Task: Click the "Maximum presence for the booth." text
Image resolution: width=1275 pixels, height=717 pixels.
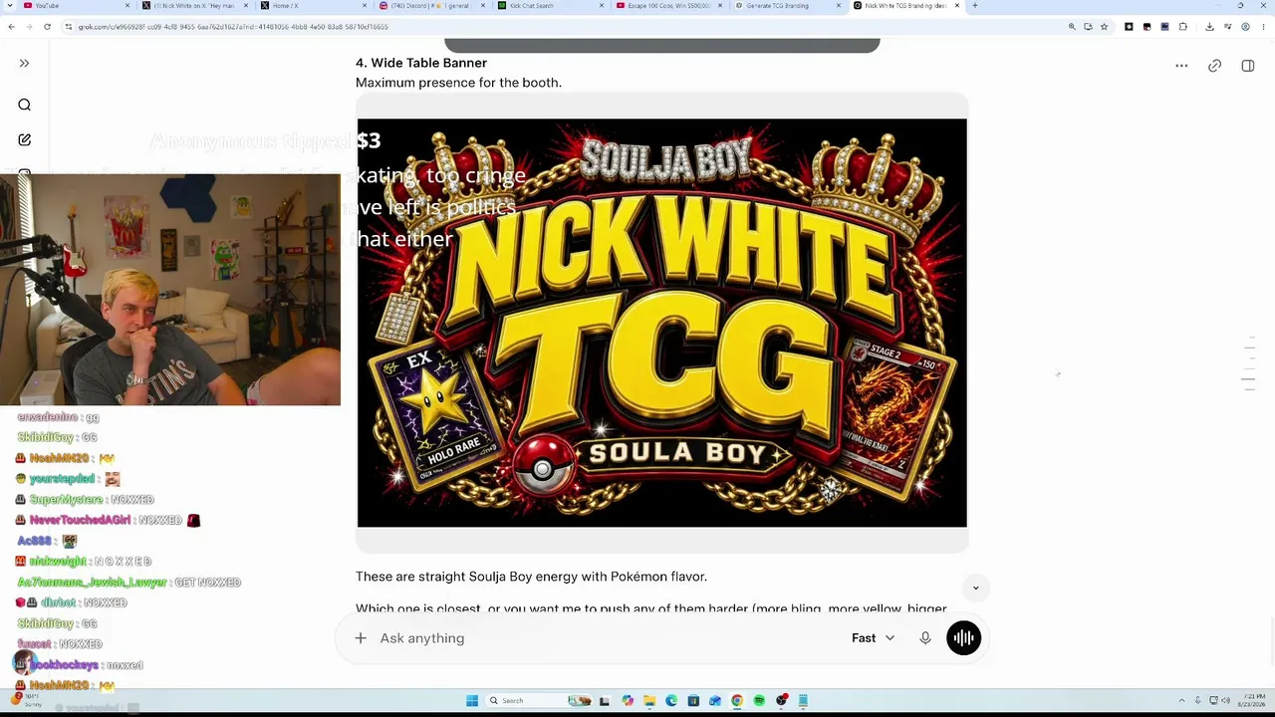Action: coord(458,83)
